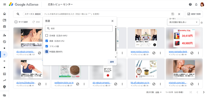Click the ステータス: 審査前 filter chip
Viewport: 207px width, 98px height.
[33, 14]
